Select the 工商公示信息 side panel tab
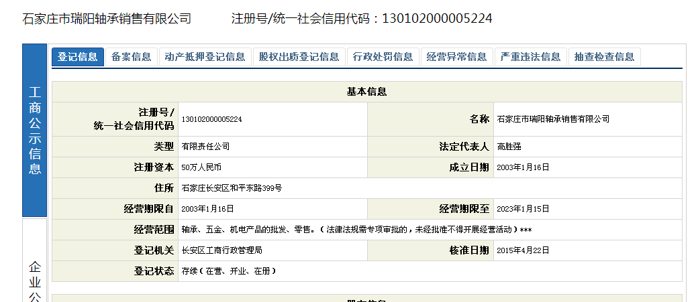The height and width of the screenshot is (302, 698). pos(35,131)
